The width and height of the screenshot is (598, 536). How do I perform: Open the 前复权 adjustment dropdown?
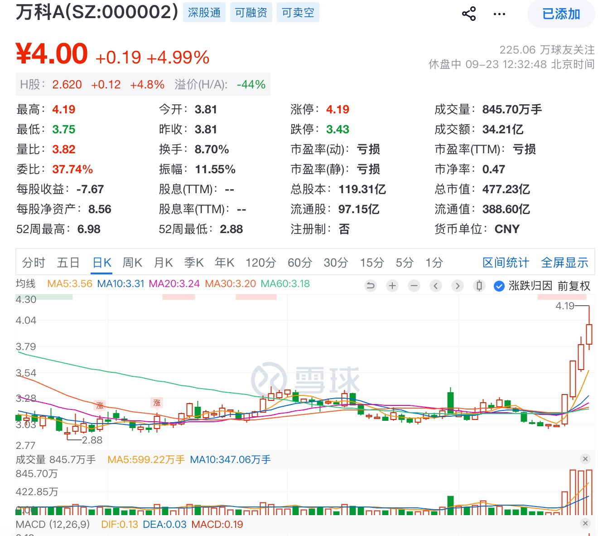point(574,286)
